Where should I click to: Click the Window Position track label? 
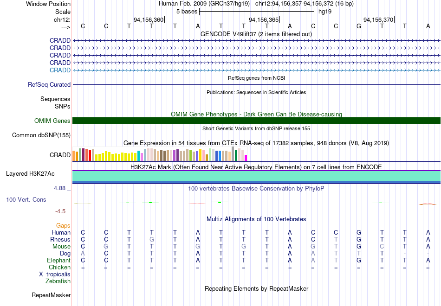click(x=48, y=4)
